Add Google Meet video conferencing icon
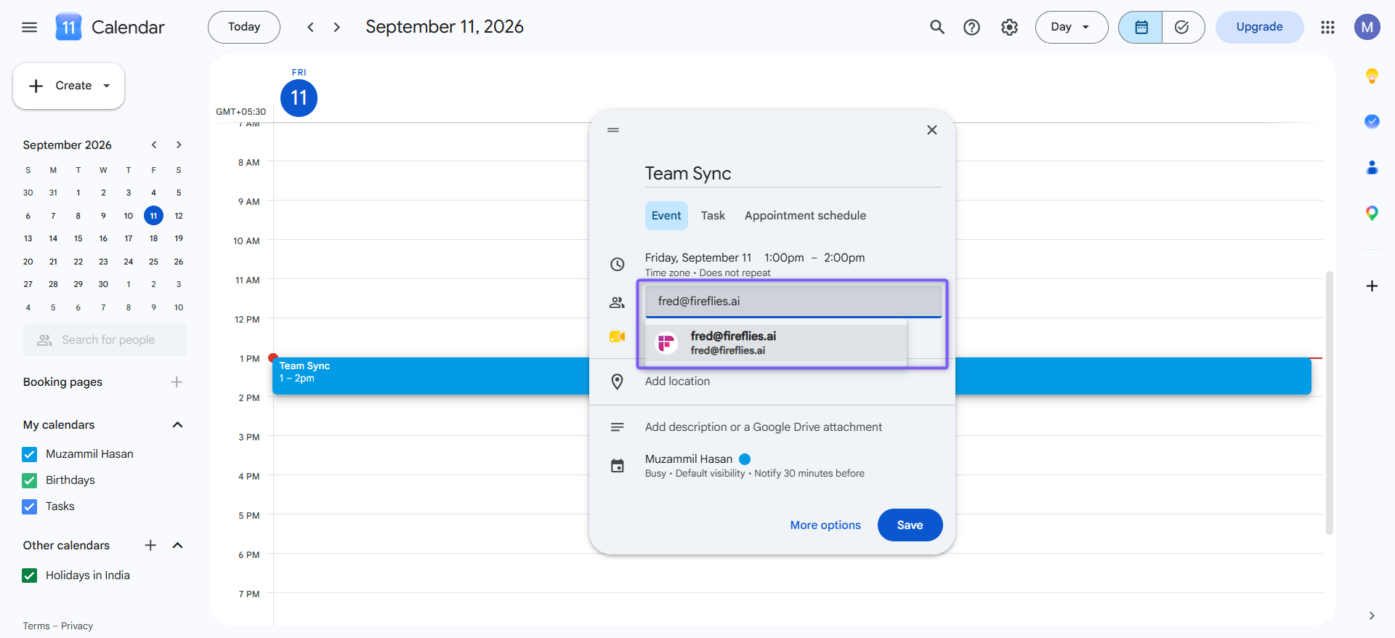This screenshot has width=1395, height=638. click(617, 336)
